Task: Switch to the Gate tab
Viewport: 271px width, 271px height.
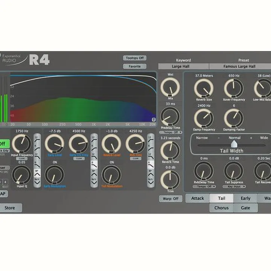Action: pos(245,208)
